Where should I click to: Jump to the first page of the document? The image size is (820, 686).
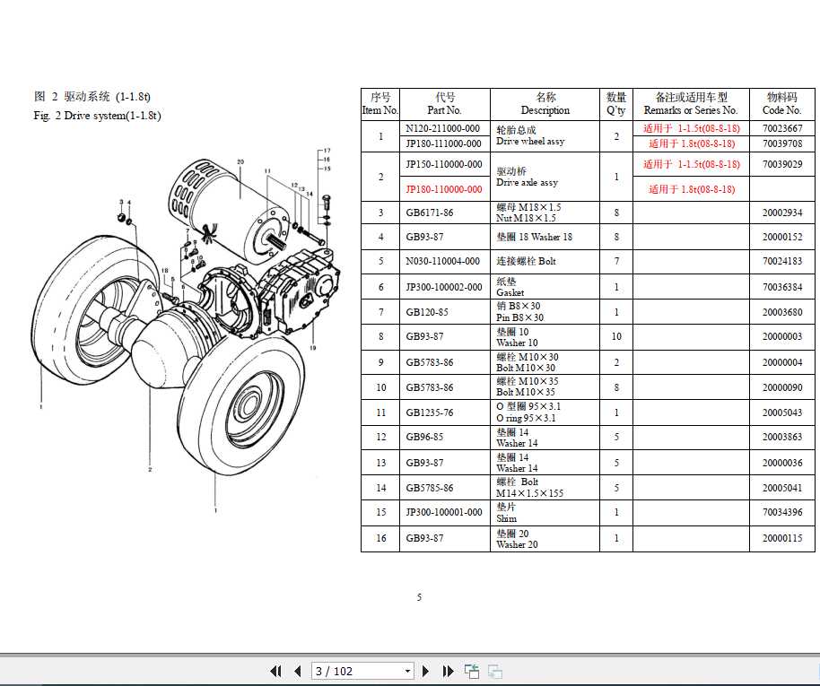[x=275, y=671]
